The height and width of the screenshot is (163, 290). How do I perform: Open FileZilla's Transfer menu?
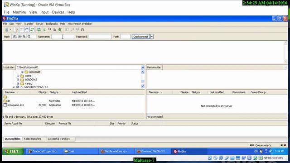(29, 24)
